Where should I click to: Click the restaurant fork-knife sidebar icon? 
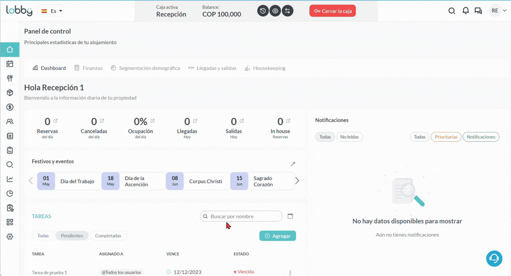(x=10, y=78)
